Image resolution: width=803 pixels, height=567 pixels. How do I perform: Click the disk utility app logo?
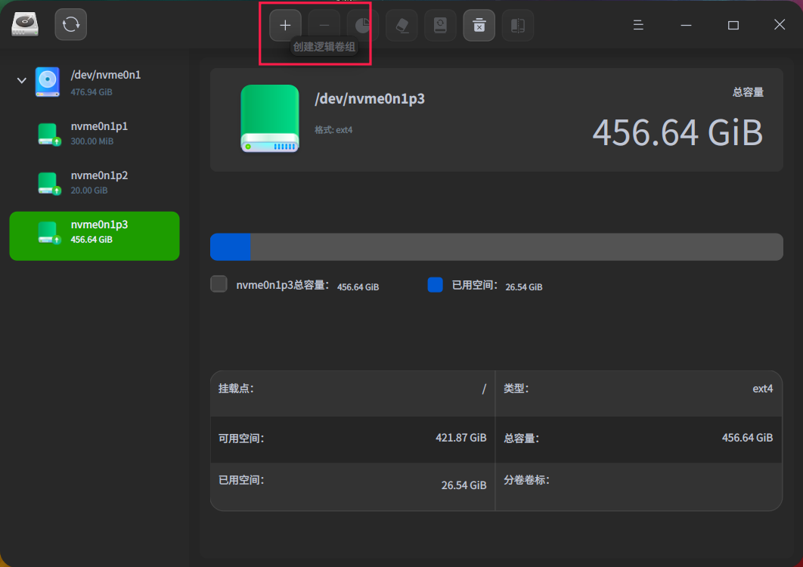25,24
